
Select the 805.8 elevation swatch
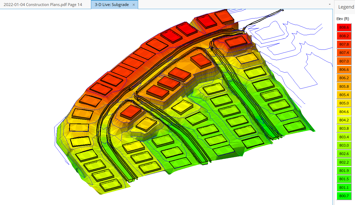tap(344, 86)
